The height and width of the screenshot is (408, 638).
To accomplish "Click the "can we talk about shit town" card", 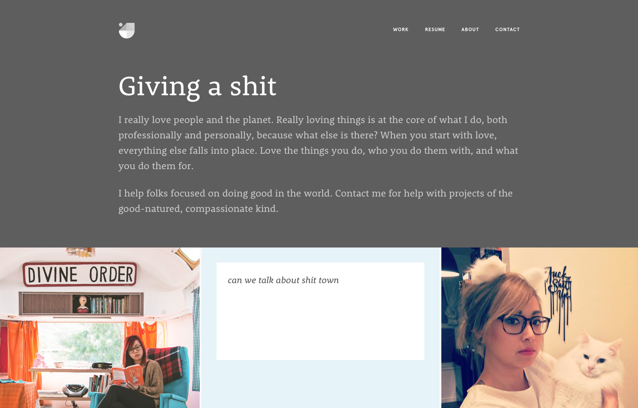I will point(321,311).
